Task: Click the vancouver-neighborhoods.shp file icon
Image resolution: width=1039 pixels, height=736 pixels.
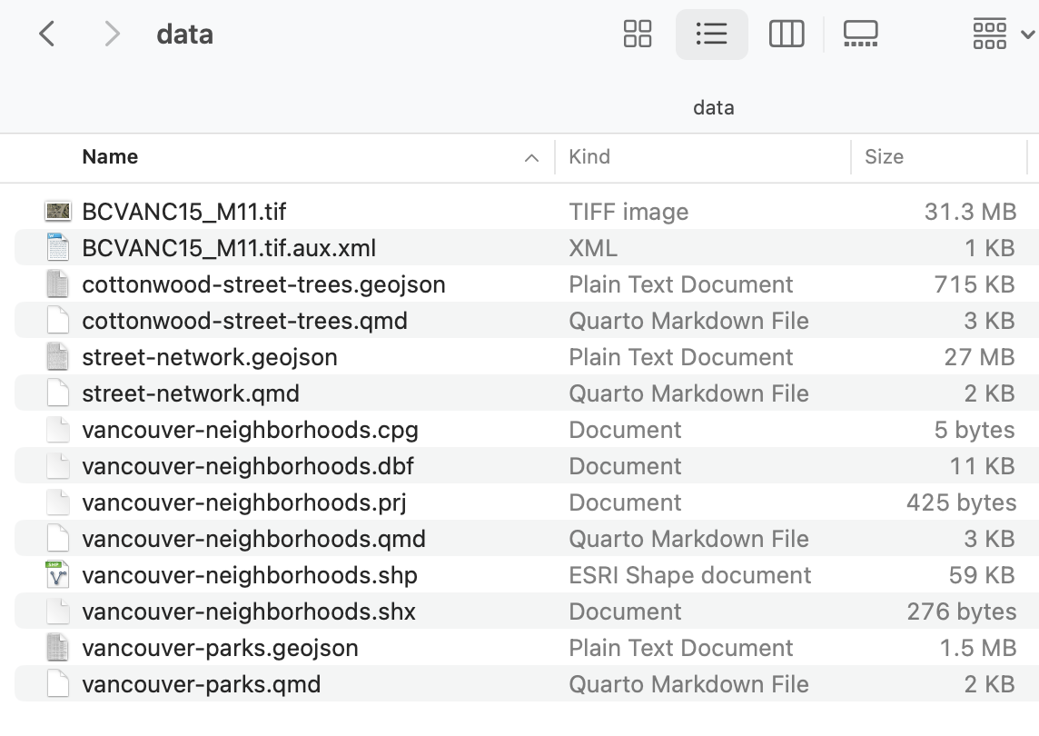Action: [x=58, y=575]
